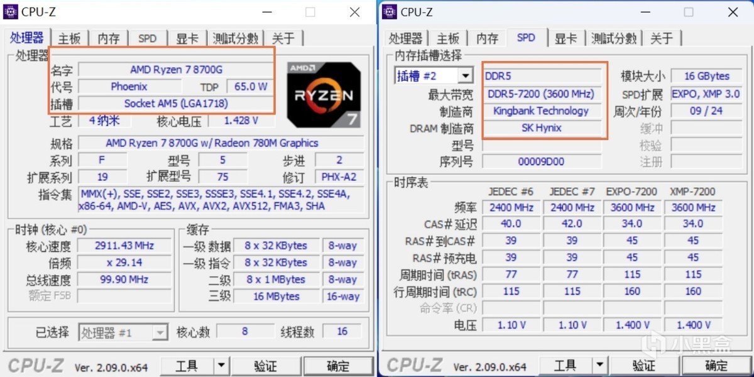Click the 09 / 24 week/year value
The image size is (754, 377).
point(706,111)
